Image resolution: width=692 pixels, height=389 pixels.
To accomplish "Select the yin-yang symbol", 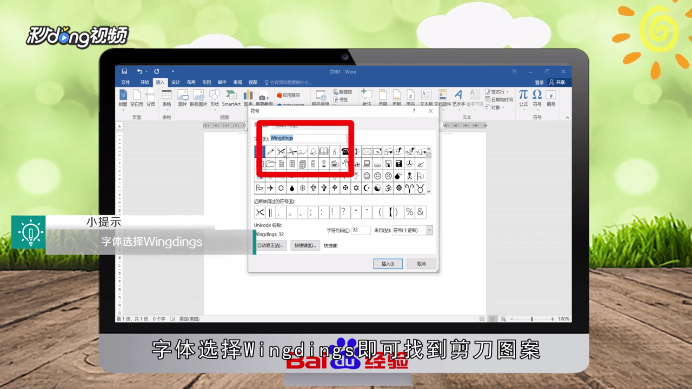I will pyautogui.click(x=377, y=188).
